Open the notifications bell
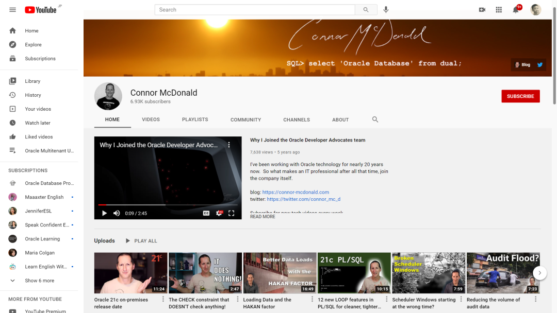 [x=516, y=10]
